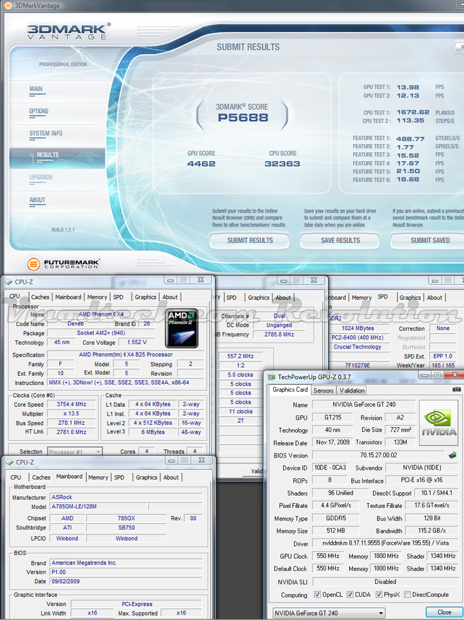Open About tab in the SPD CPU-Z window
464x620 pixels.
click(435, 297)
